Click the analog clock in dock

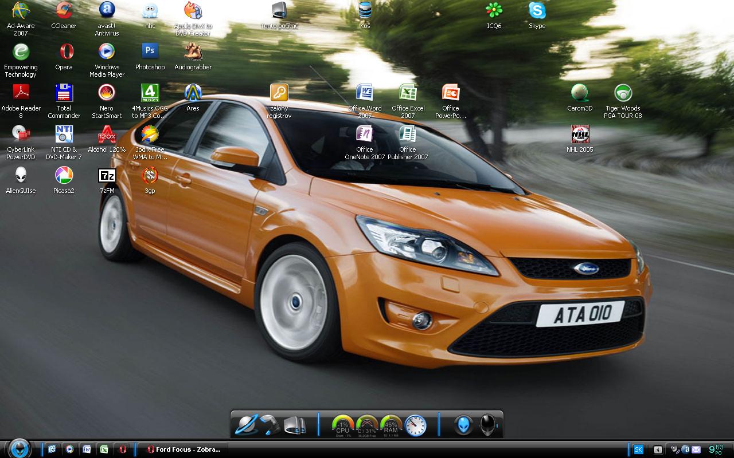click(415, 425)
